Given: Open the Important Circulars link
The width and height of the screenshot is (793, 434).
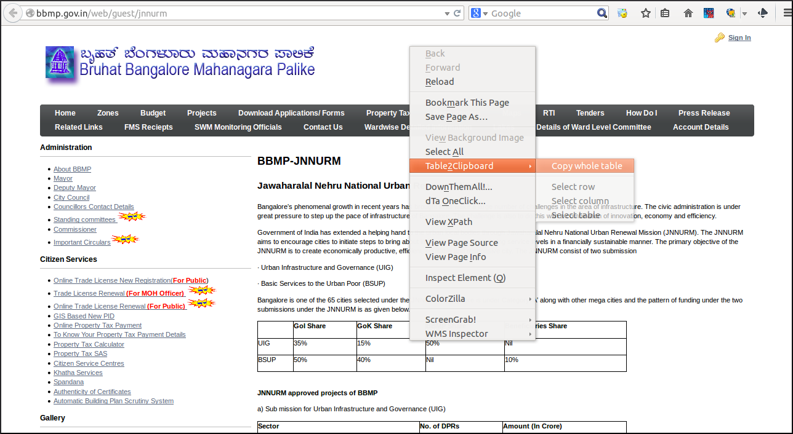Looking at the screenshot, I should click(x=82, y=242).
